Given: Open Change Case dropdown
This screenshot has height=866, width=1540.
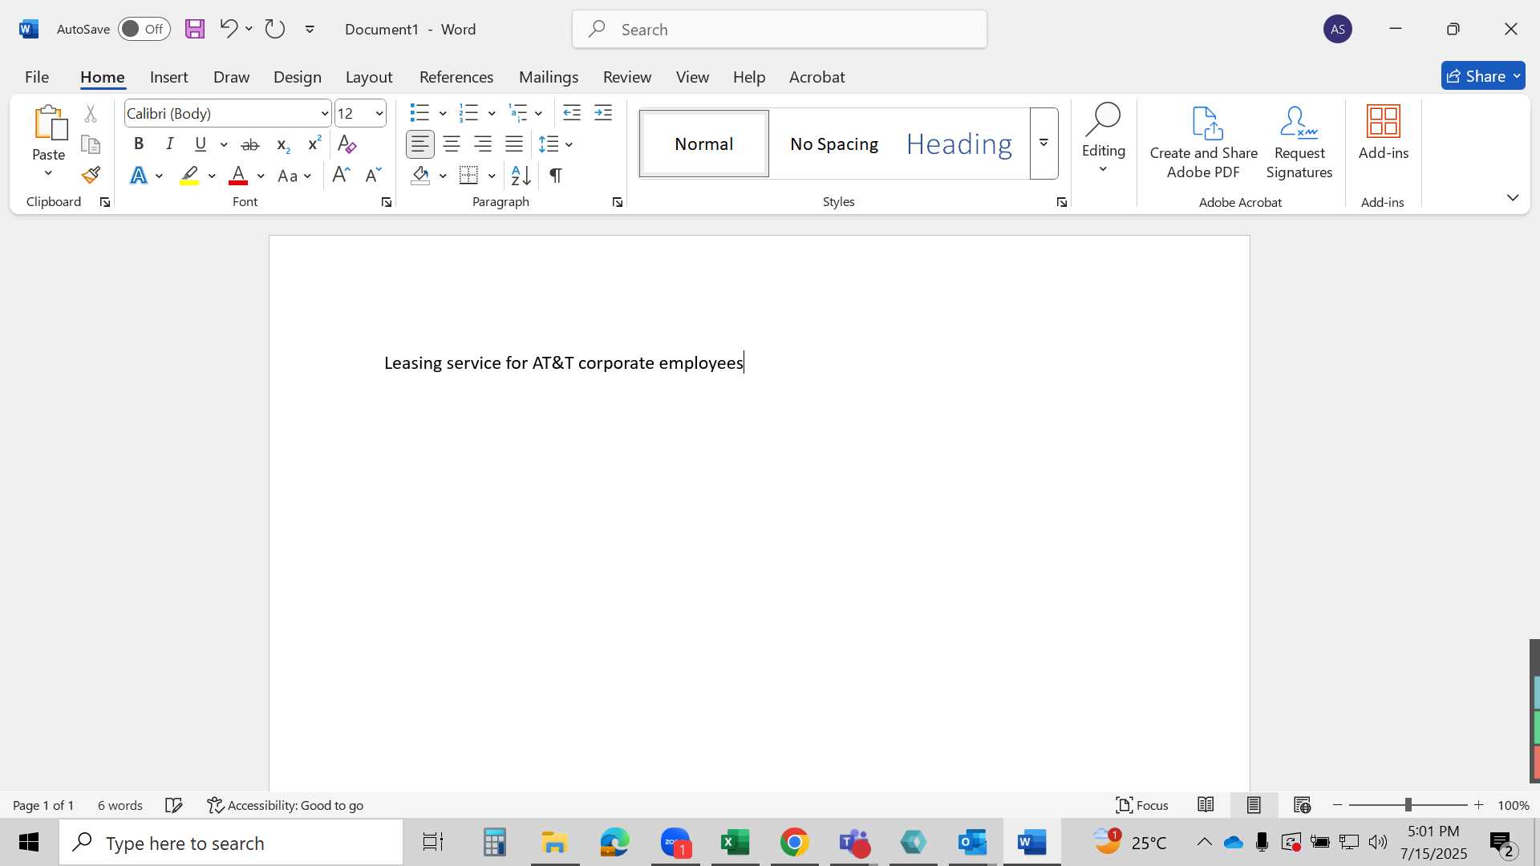Looking at the screenshot, I should 294,176.
